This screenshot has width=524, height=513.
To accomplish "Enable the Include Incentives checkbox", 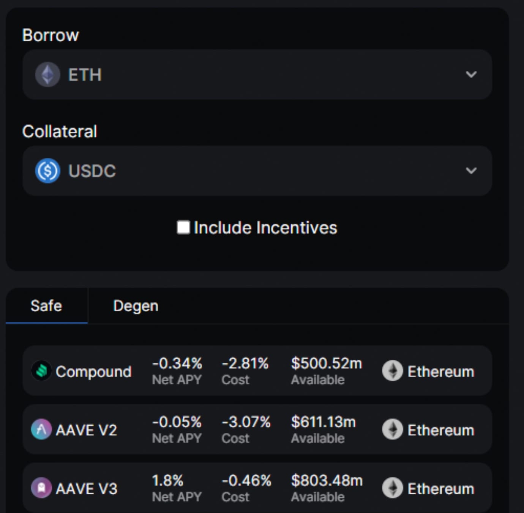I will pyautogui.click(x=183, y=227).
